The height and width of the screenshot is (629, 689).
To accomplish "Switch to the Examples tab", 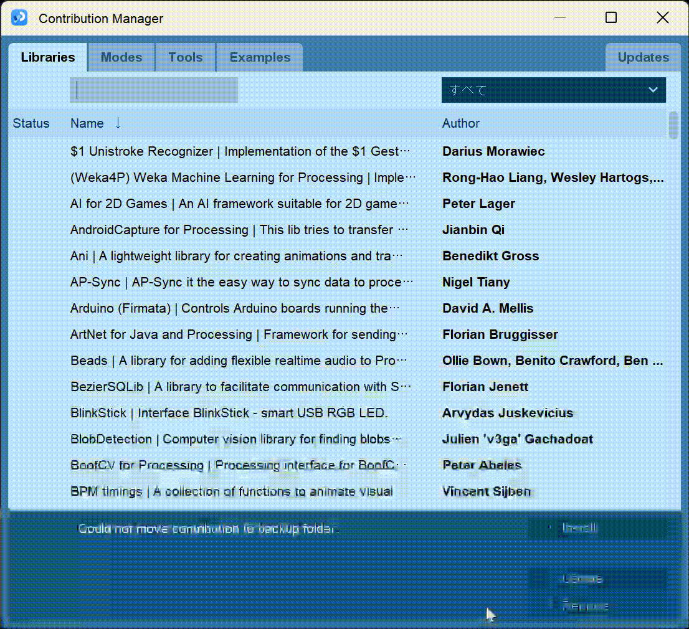I will (260, 57).
